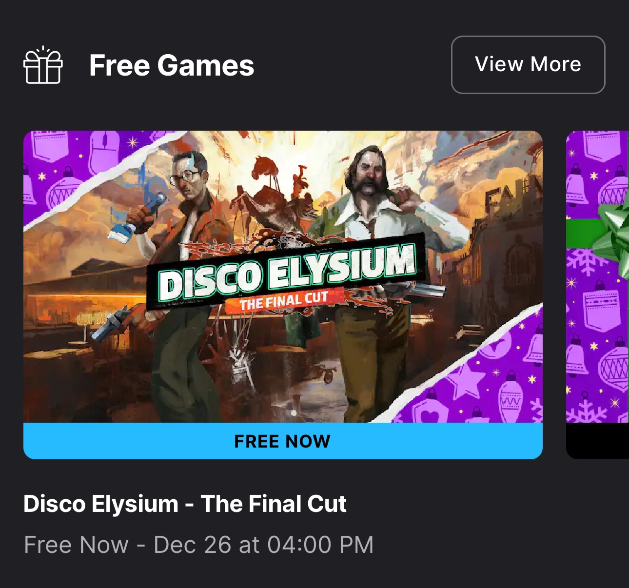Click the FREE NOW banner

tap(283, 441)
